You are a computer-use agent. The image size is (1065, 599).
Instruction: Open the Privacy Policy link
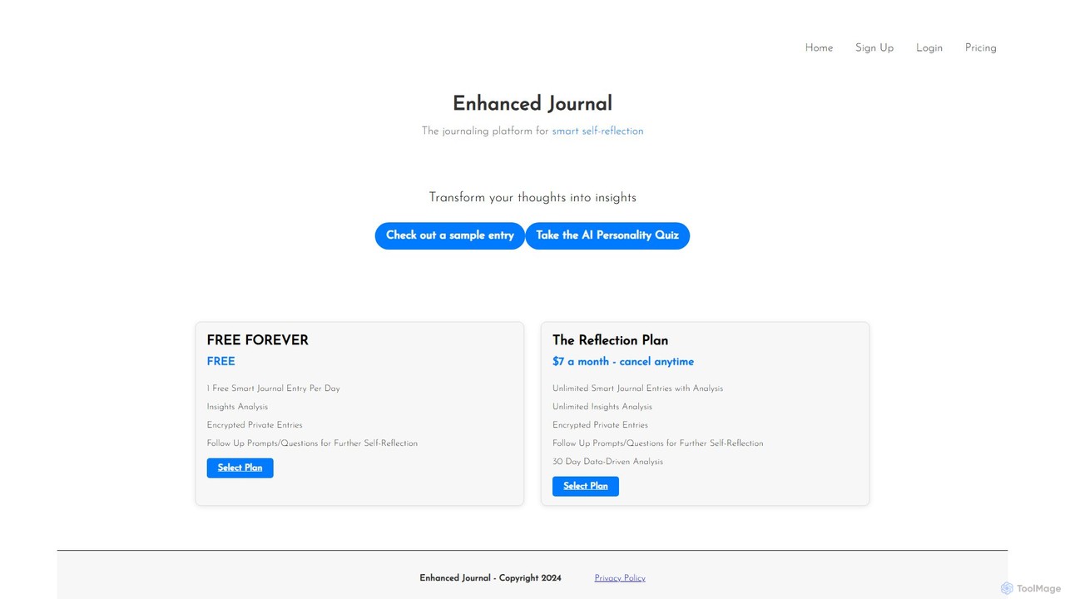[x=620, y=578]
